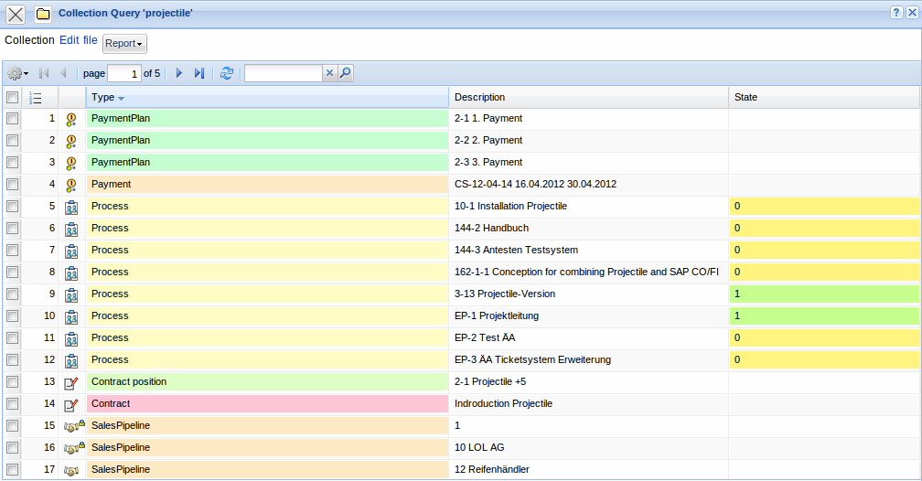
Task: Click the row numbering column header icon
Action: [x=36, y=98]
